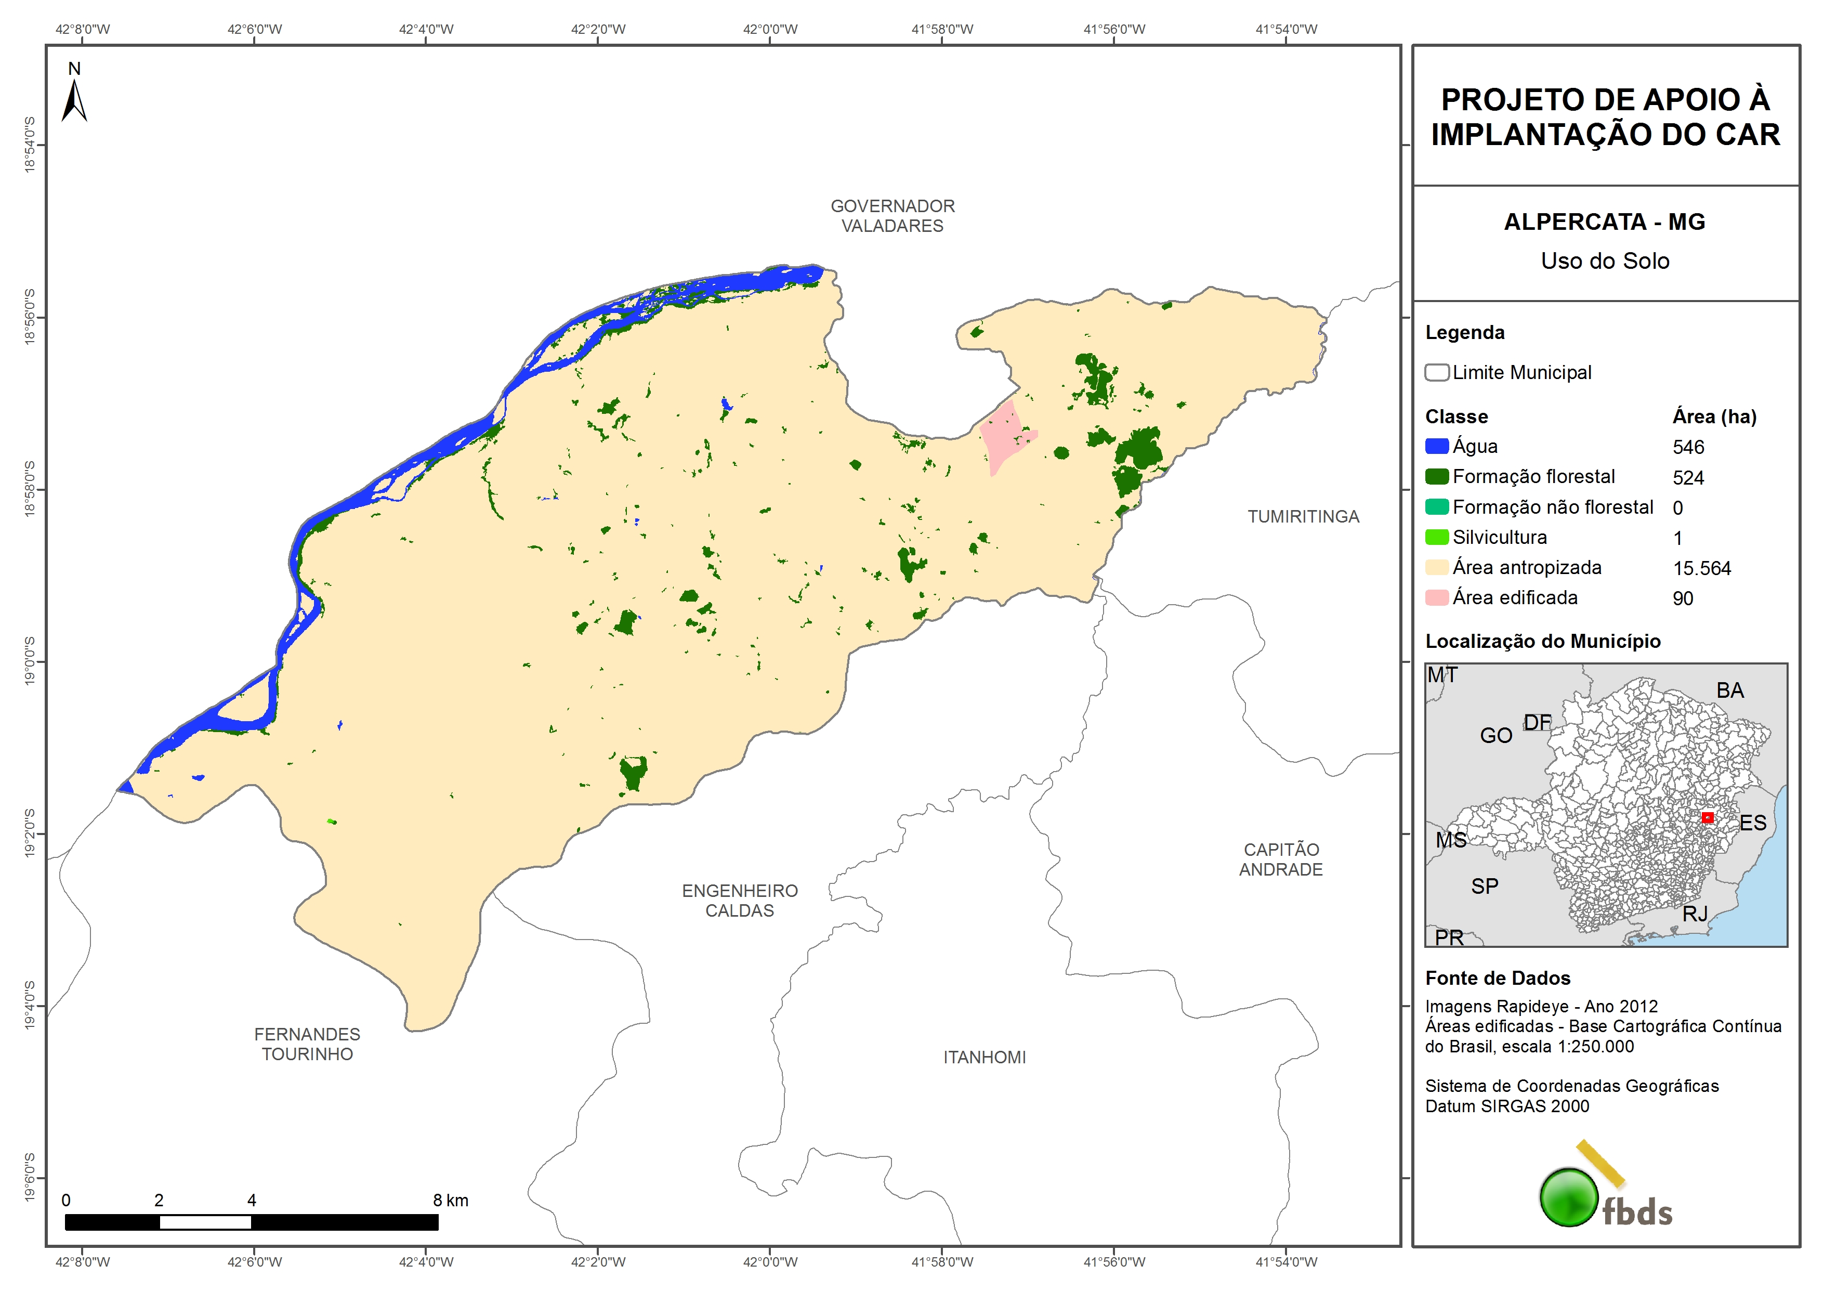Click the blue Água legend swatch

1436,447
